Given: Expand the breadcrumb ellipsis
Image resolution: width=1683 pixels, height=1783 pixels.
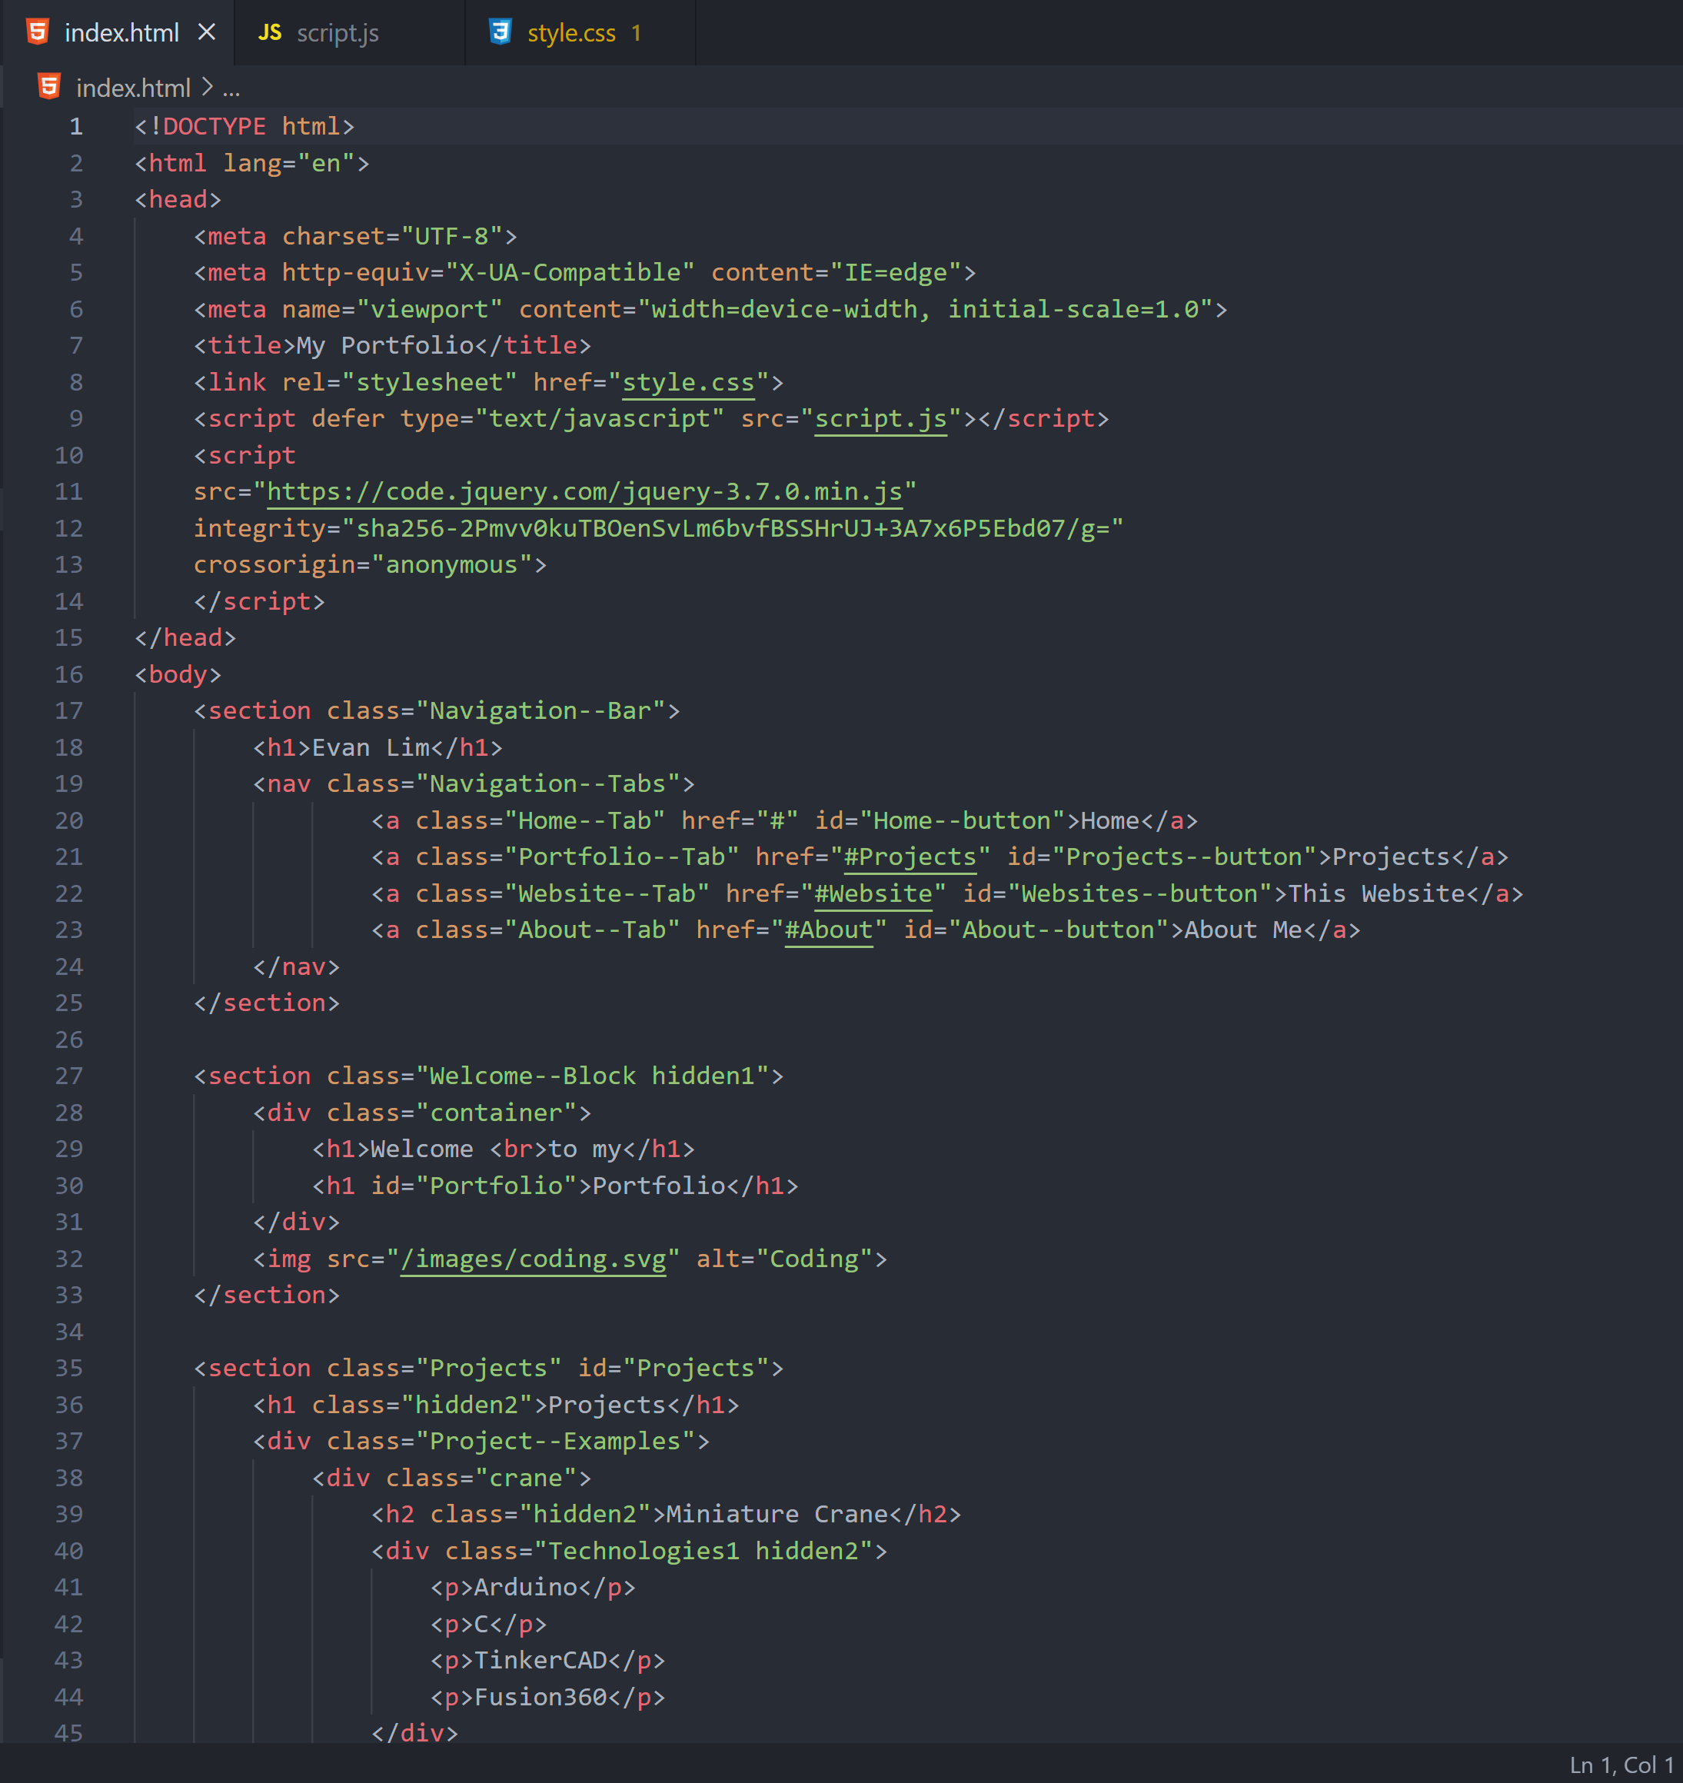Looking at the screenshot, I should (231, 89).
